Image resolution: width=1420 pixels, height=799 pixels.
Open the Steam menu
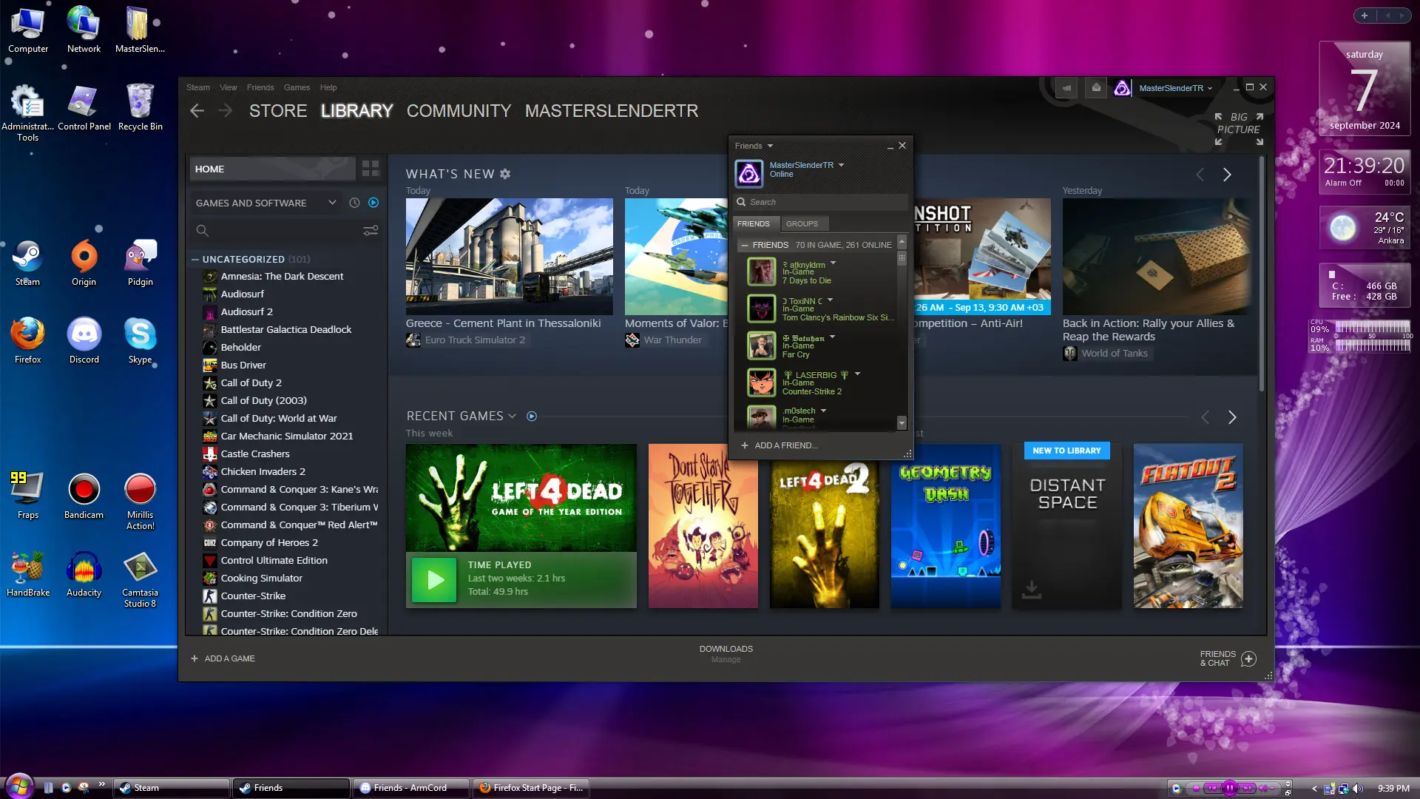[x=197, y=87]
